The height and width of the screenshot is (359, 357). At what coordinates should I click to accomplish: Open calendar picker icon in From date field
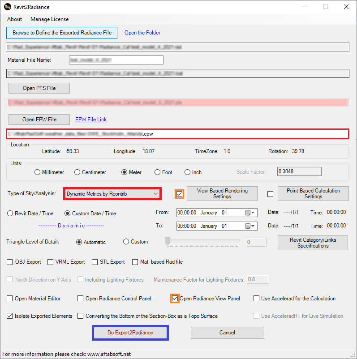(x=250, y=213)
